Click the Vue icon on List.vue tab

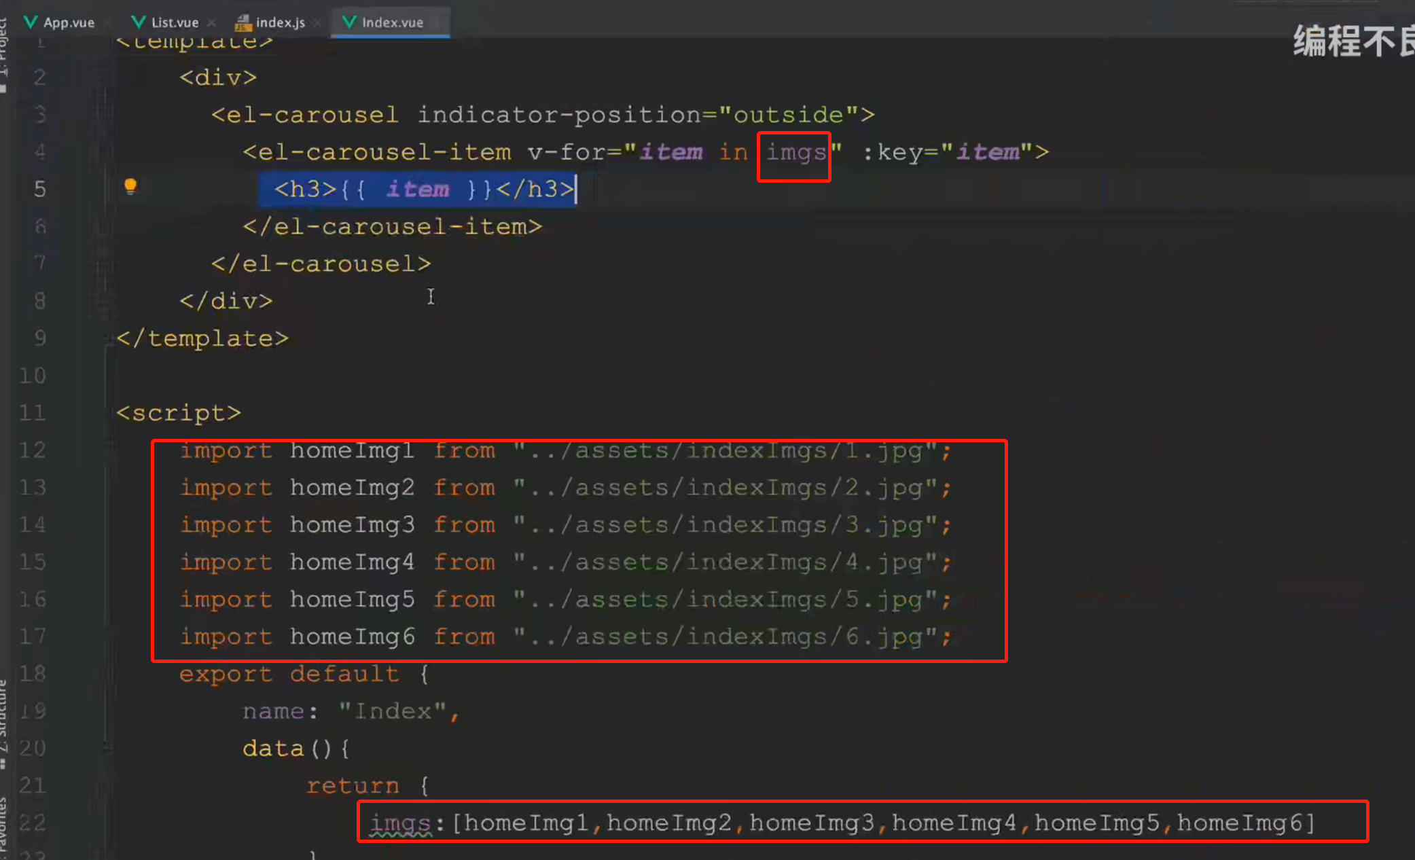click(138, 22)
